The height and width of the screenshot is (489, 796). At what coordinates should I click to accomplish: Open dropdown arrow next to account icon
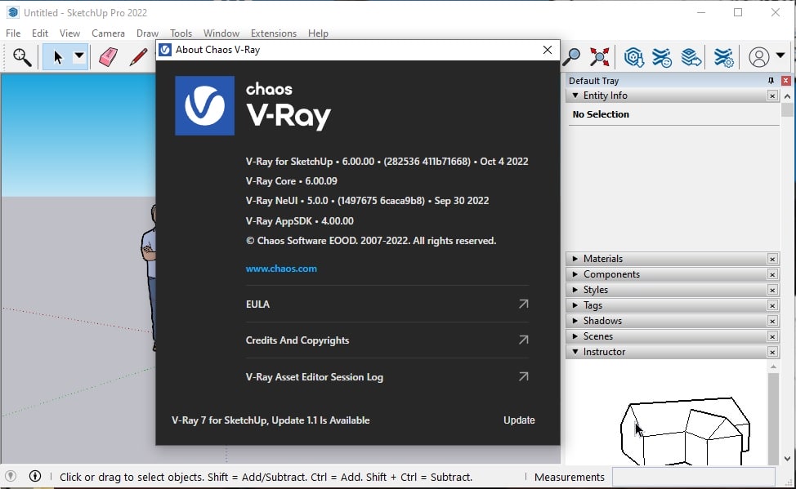click(780, 56)
